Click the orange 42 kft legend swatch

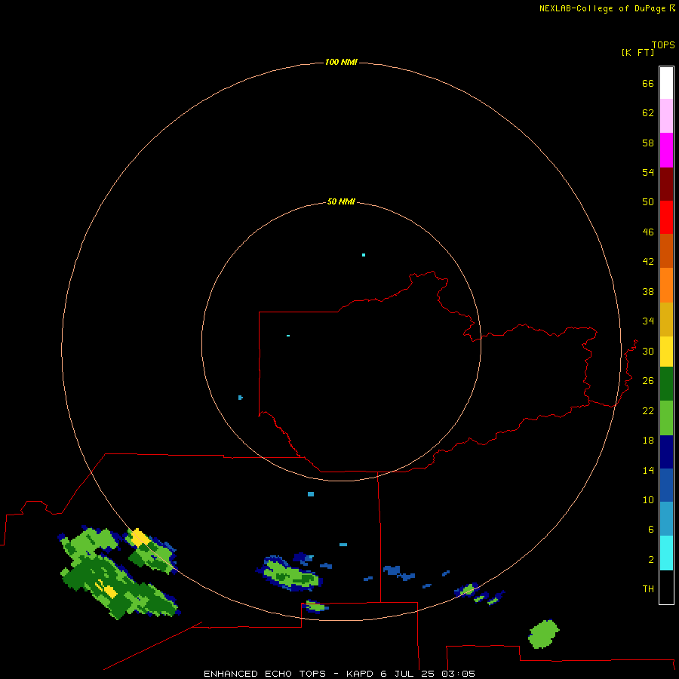click(666, 285)
